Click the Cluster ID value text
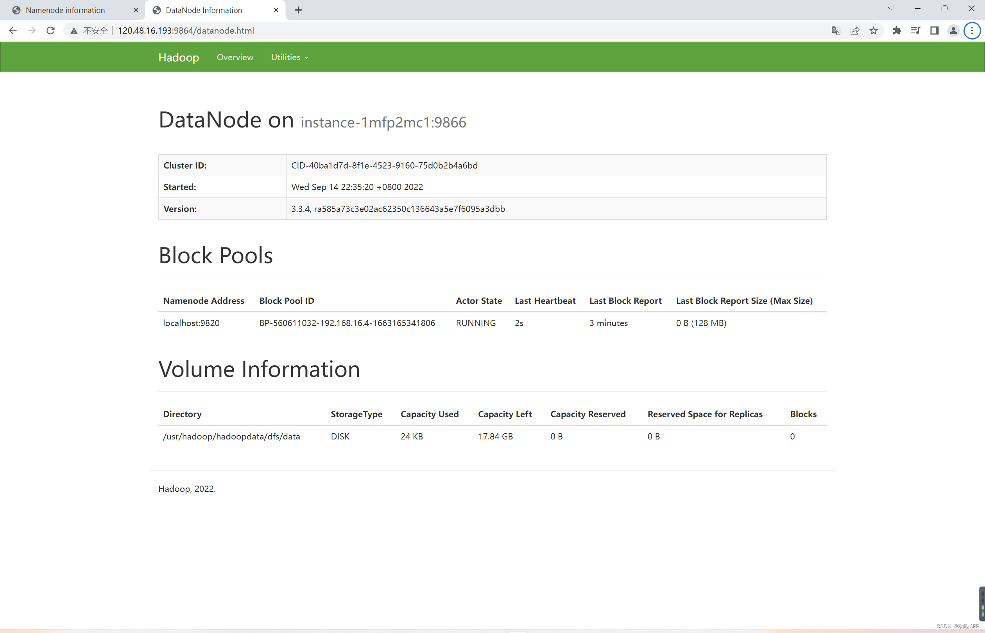 [384, 165]
